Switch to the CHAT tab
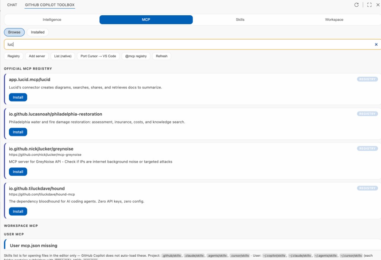Image resolution: width=381 pixels, height=260 pixels. point(12,5)
